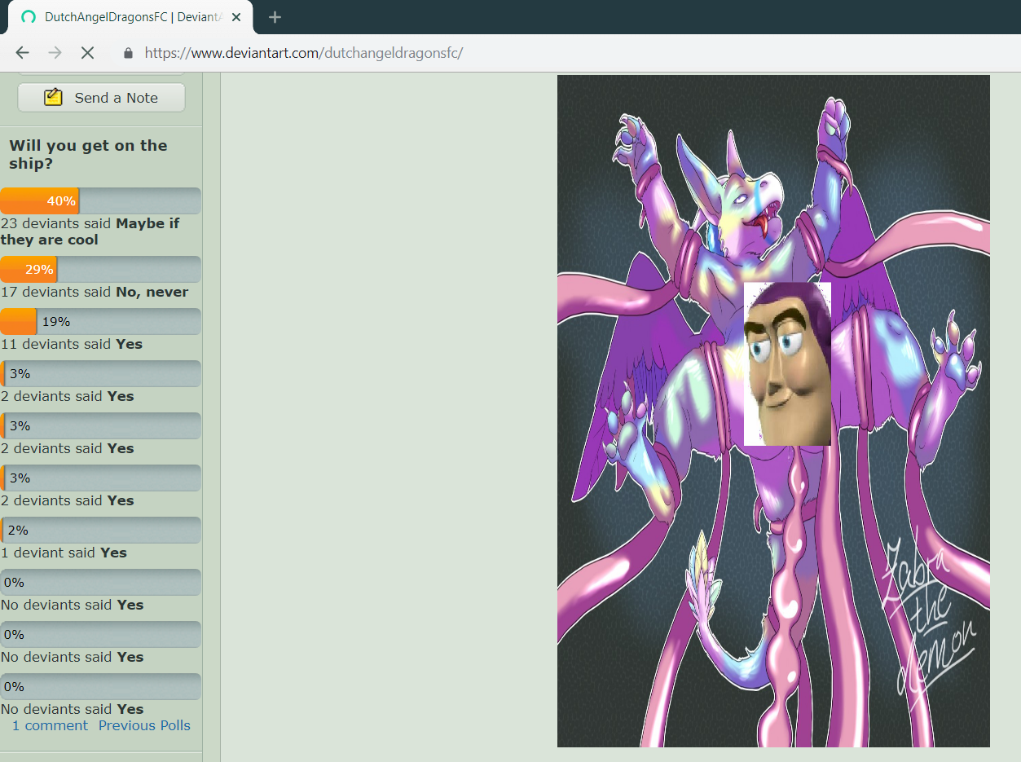The height and width of the screenshot is (762, 1021).
Task: Click "1 deviant said Yes" text
Action: click(64, 553)
